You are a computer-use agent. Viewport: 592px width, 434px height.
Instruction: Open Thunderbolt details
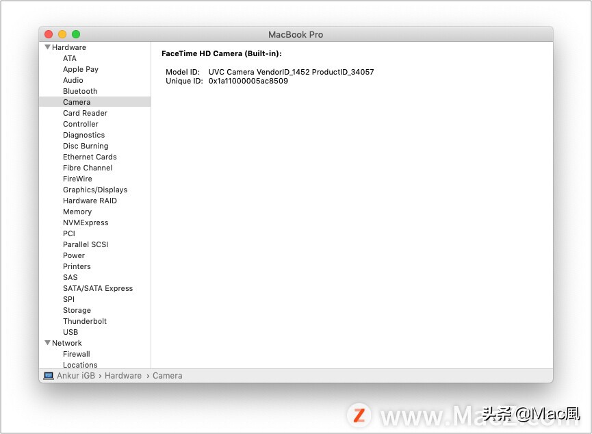85,321
